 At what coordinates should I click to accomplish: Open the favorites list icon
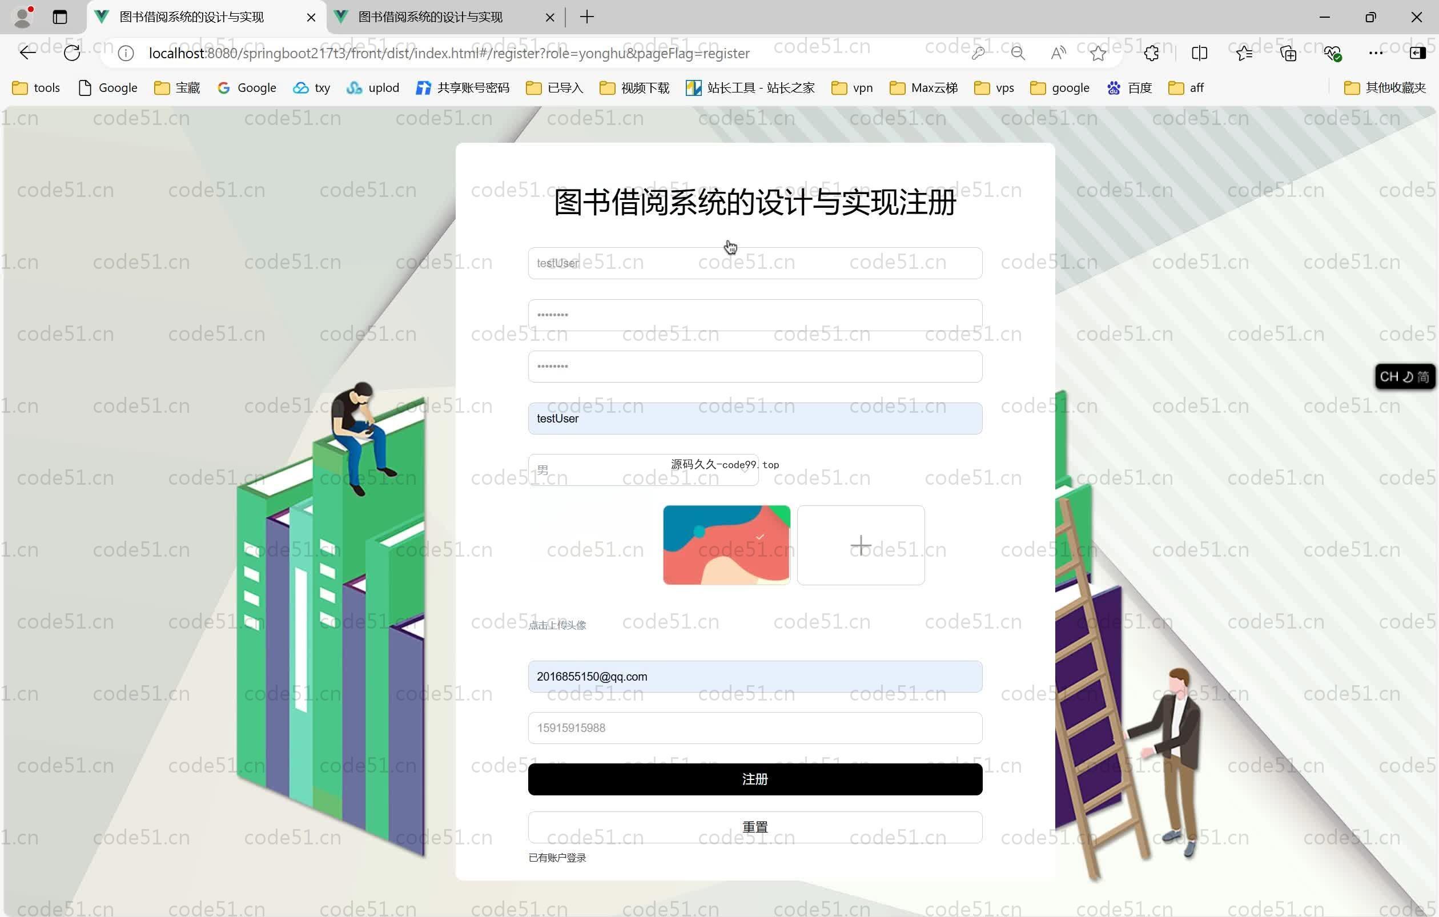click(x=1244, y=53)
